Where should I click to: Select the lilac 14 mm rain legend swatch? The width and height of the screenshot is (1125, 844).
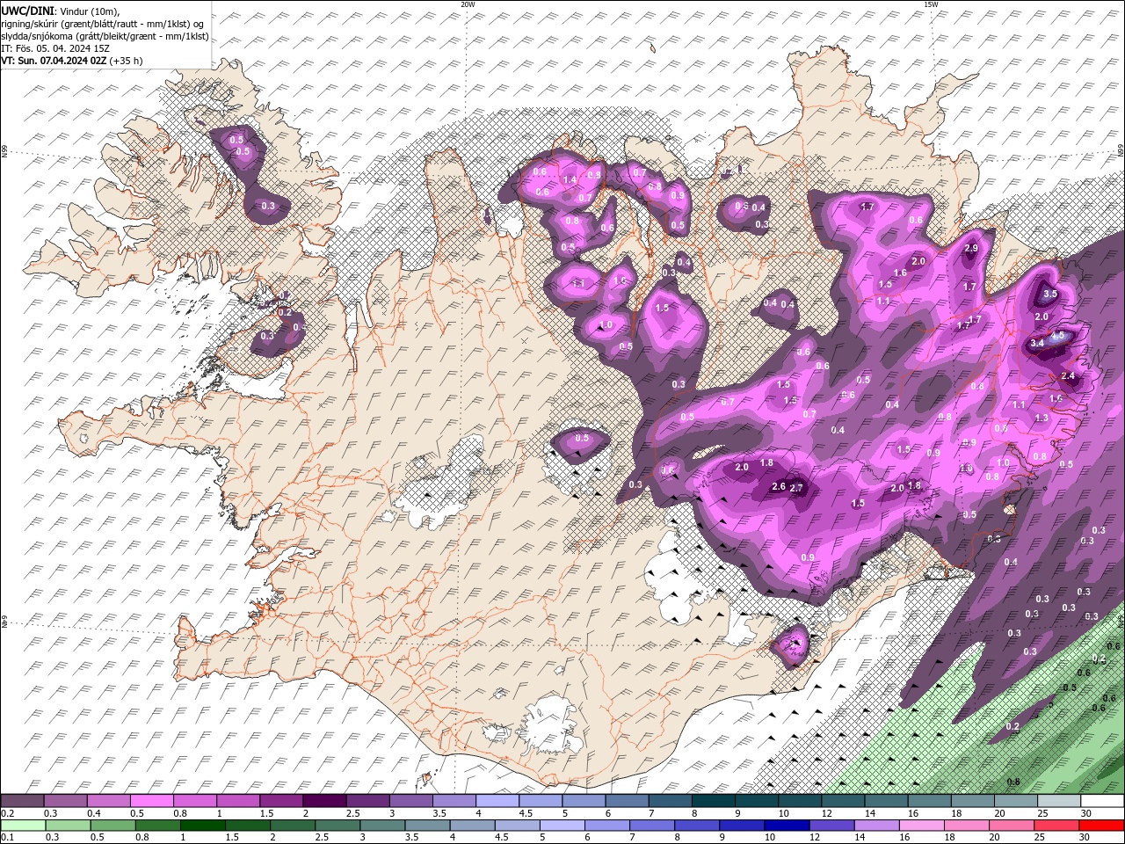[x=877, y=826]
